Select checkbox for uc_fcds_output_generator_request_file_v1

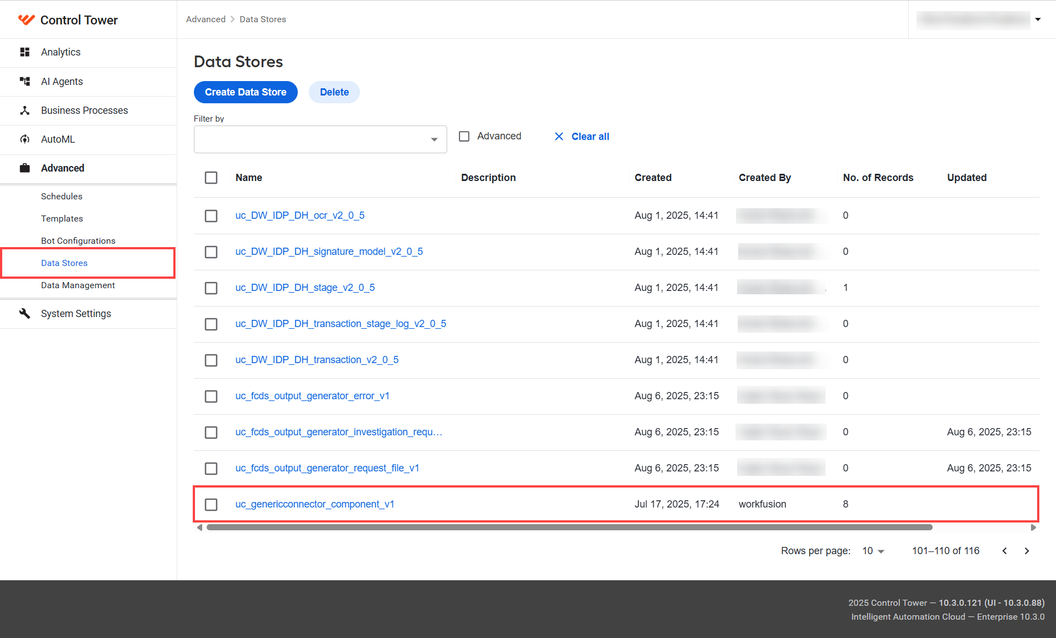[211, 469]
